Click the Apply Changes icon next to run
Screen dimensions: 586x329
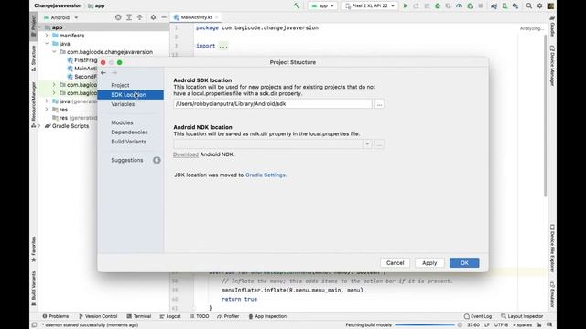[x=416, y=5]
